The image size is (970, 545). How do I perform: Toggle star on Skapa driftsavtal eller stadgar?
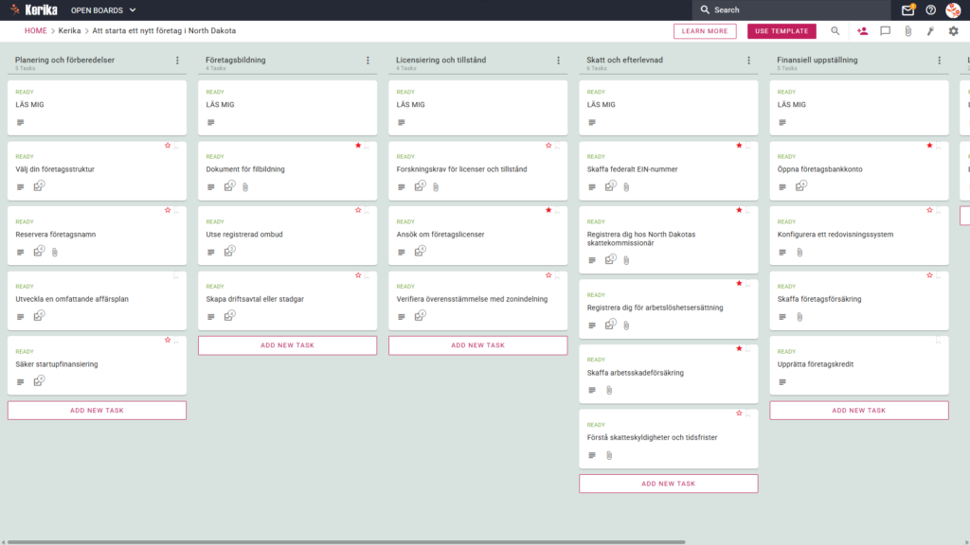point(358,275)
